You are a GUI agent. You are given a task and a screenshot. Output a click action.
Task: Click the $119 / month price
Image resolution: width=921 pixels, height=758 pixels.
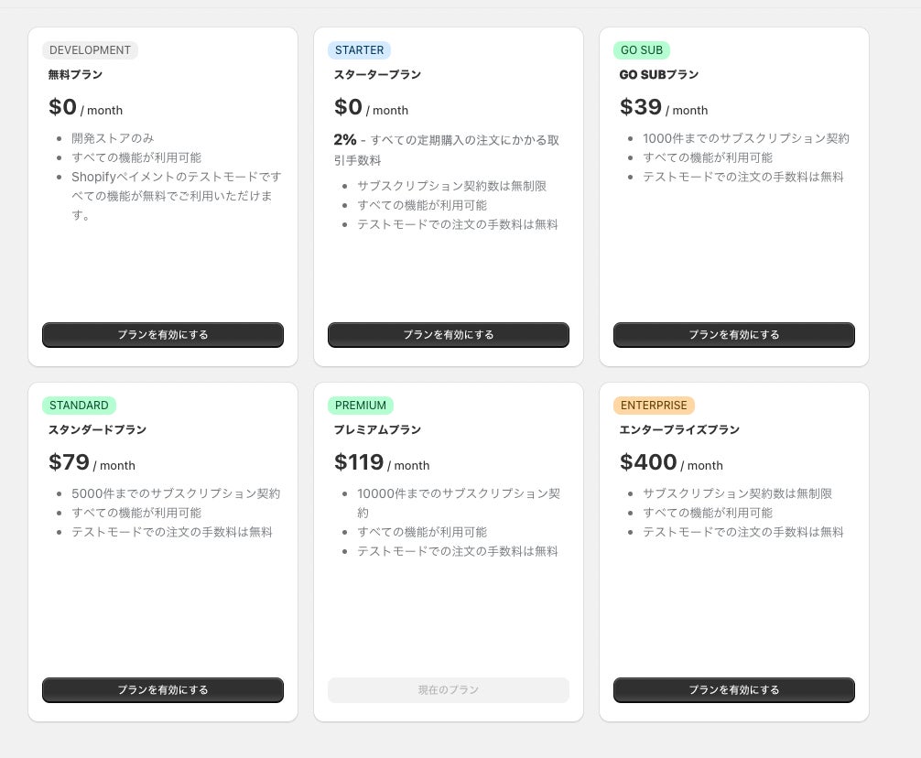point(382,463)
